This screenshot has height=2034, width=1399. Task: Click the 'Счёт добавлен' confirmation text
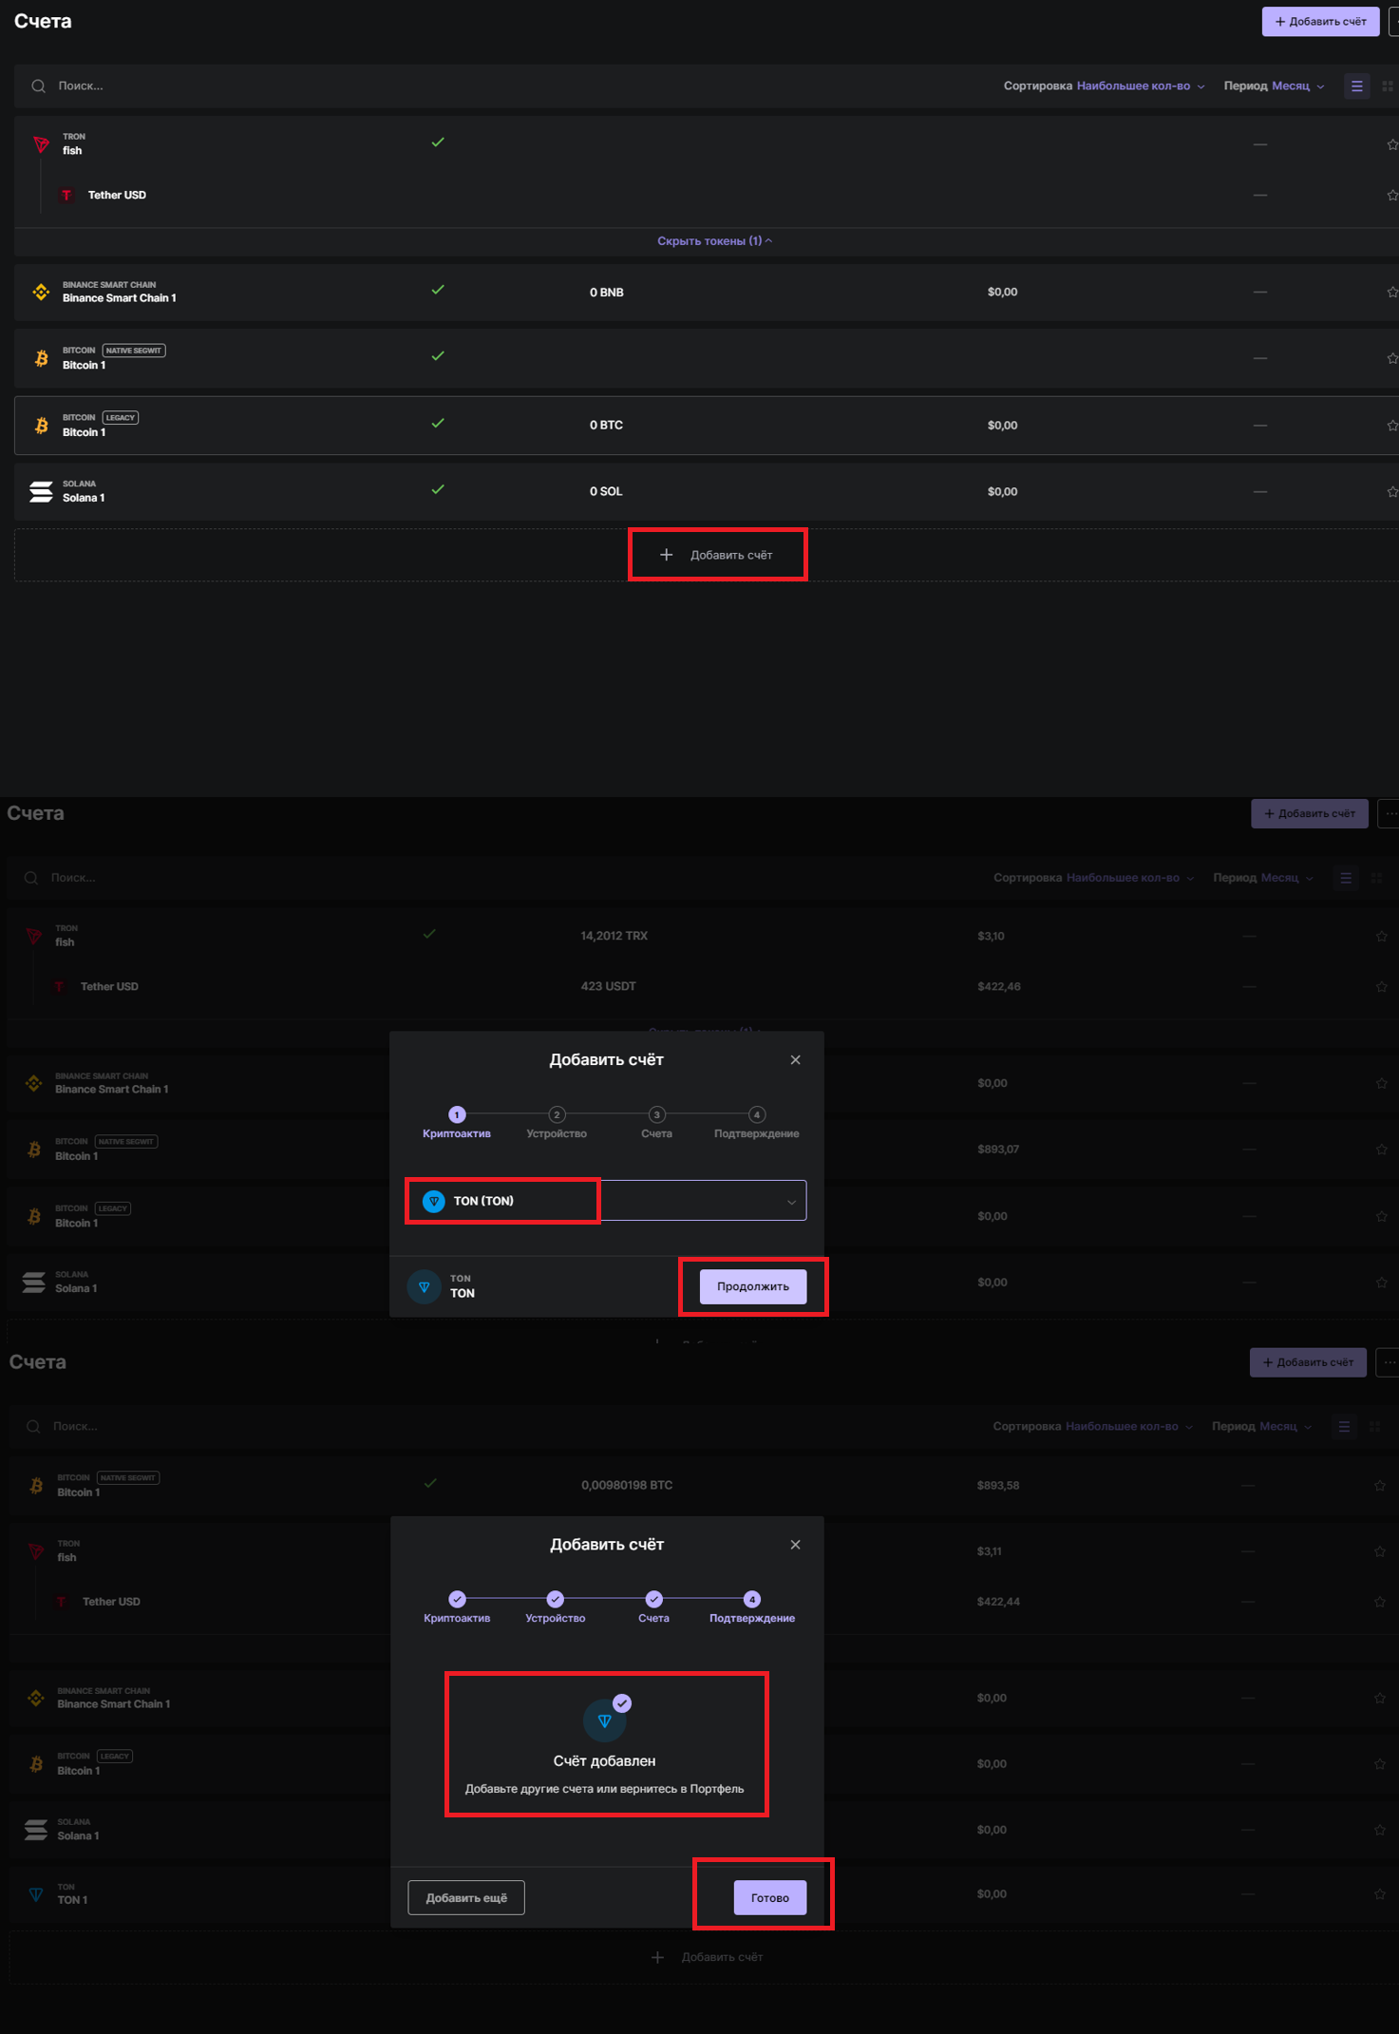click(x=605, y=1760)
